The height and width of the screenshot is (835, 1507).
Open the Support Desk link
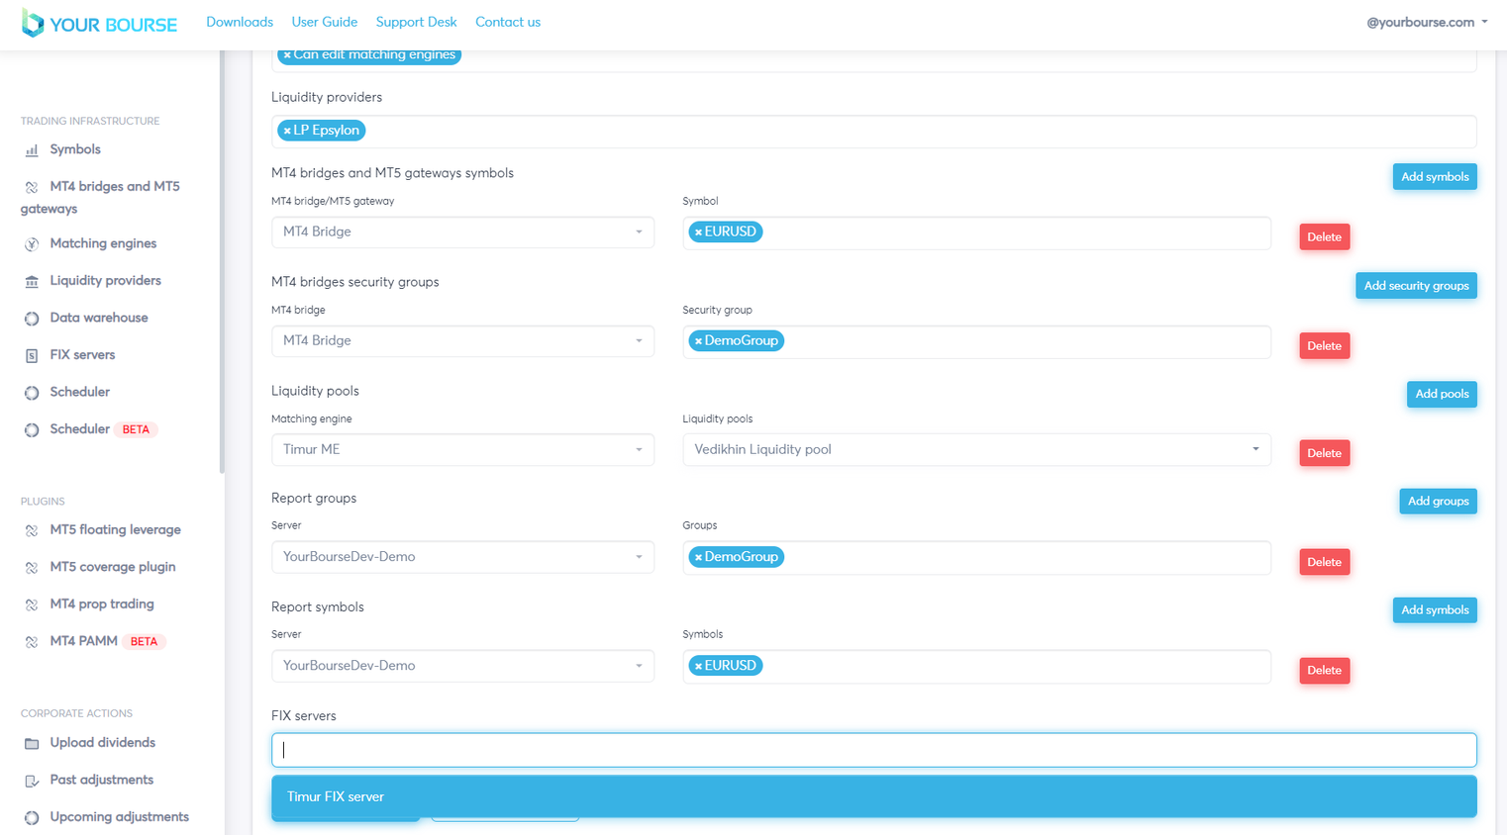[x=416, y=22]
